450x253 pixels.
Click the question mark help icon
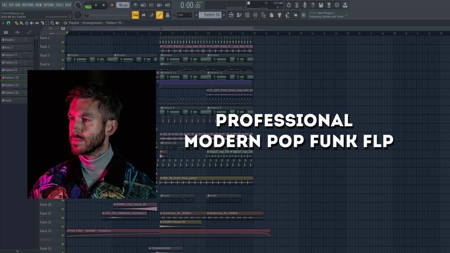(x=313, y=5)
